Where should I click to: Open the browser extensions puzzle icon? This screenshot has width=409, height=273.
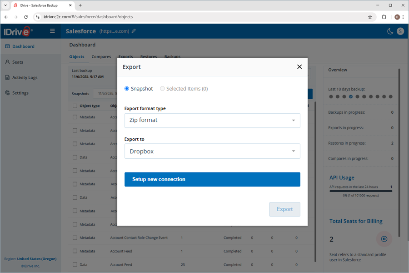pos(384,17)
